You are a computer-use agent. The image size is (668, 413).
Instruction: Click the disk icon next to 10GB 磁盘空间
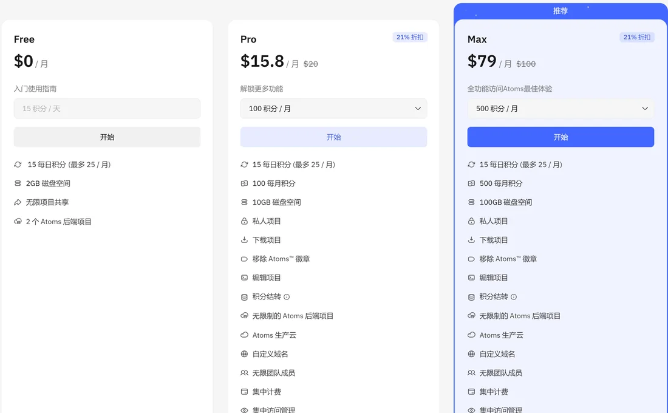coord(244,202)
